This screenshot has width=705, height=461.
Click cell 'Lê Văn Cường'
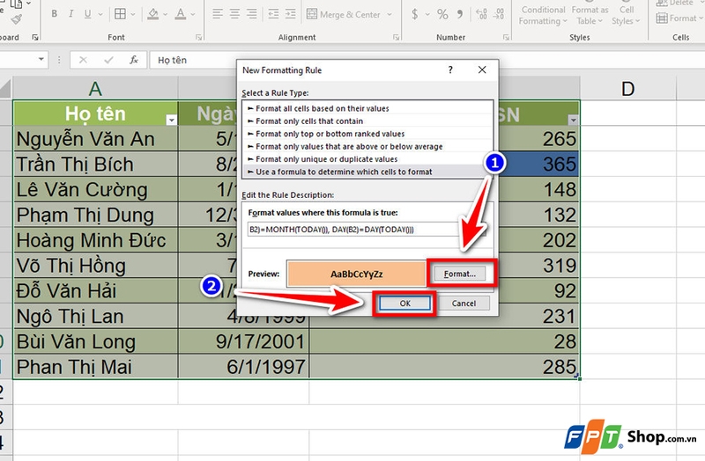tap(95, 189)
